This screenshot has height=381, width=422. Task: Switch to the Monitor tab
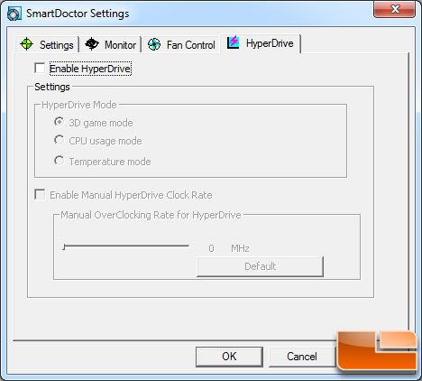pos(111,44)
